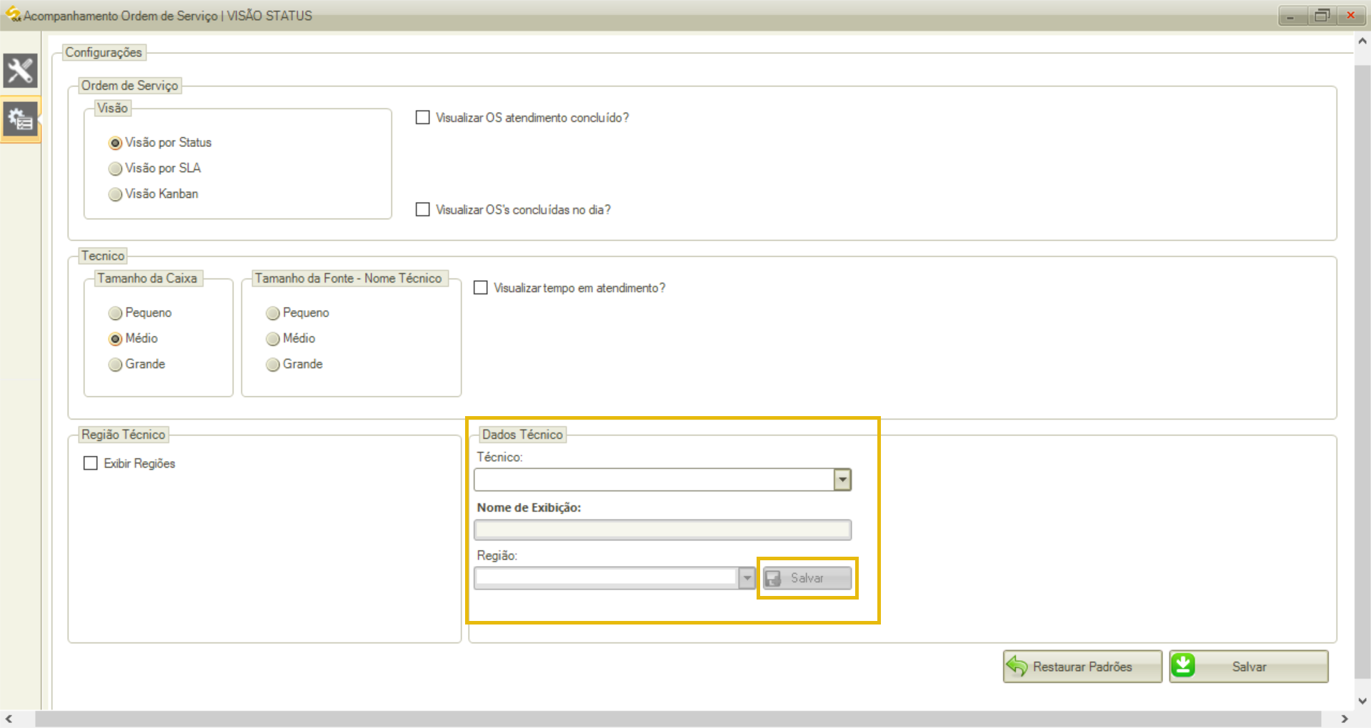Click vertical scrollbar up arrow

[1362, 41]
